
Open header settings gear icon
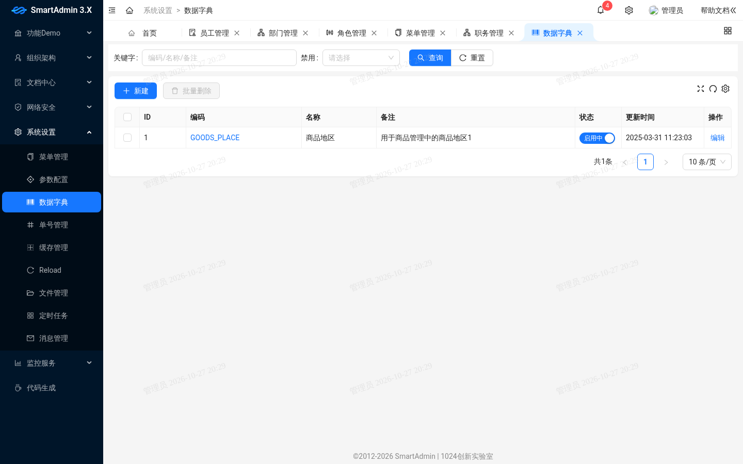tap(629, 10)
